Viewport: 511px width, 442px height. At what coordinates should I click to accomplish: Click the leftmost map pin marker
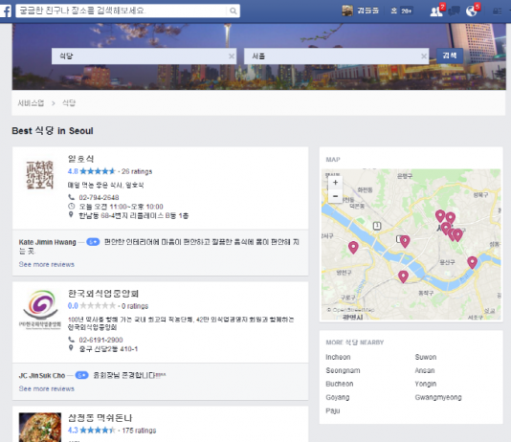click(x=353, y=248)
